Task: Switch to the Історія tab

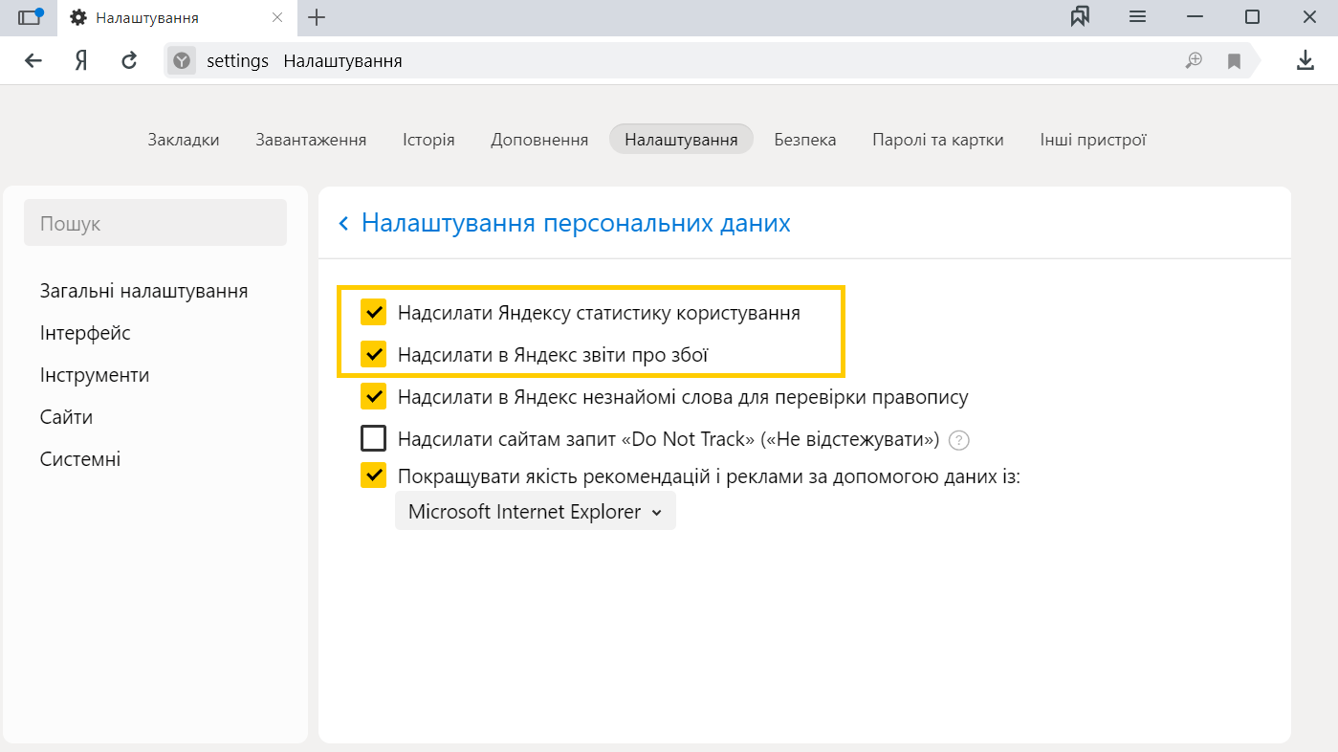Action: coord(428,140)
